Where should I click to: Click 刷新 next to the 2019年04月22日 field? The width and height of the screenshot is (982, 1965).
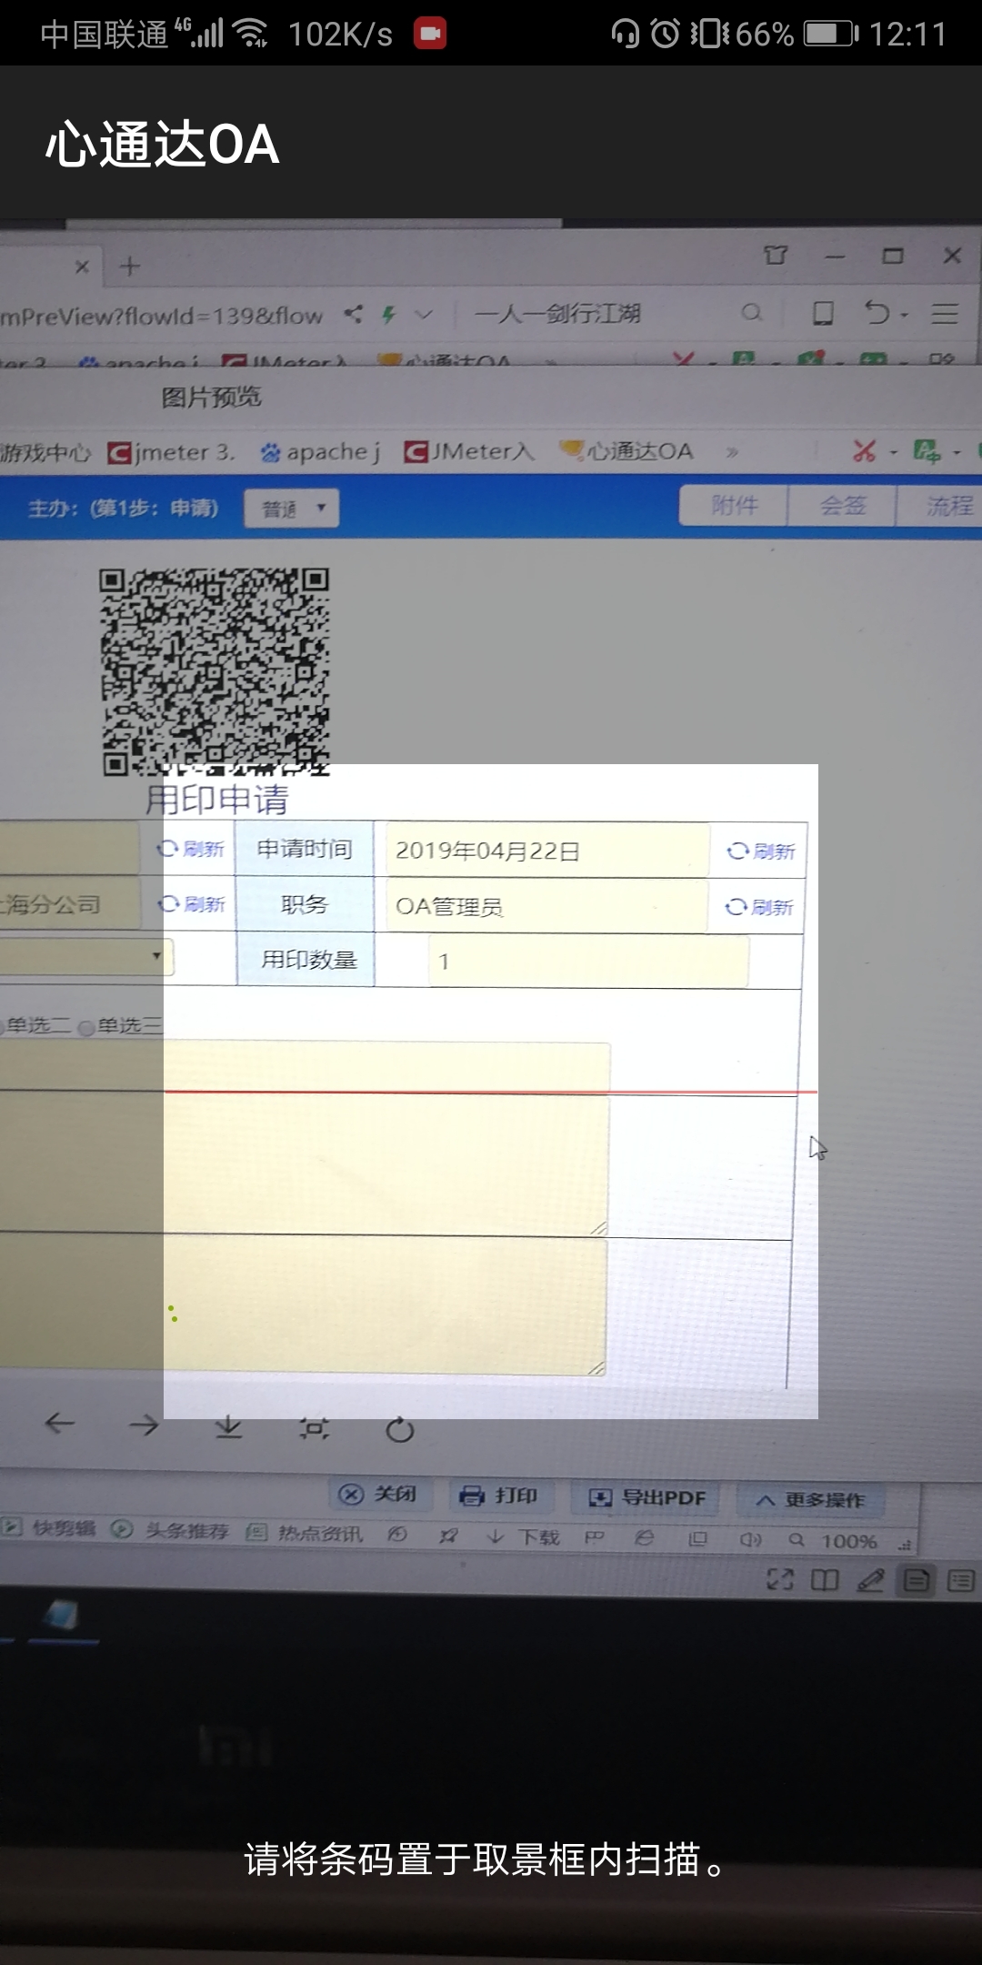pyautogui.click(x=760, y=851)
